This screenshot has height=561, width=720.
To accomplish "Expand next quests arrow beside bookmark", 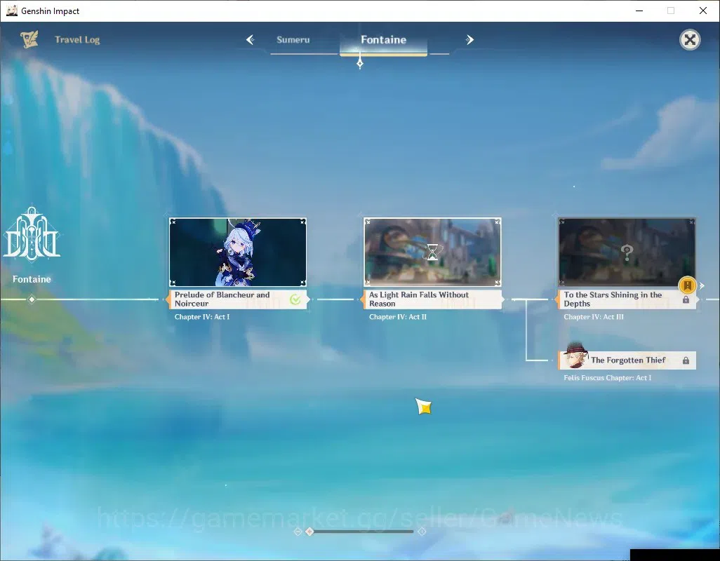I will (x=702, y=285).
